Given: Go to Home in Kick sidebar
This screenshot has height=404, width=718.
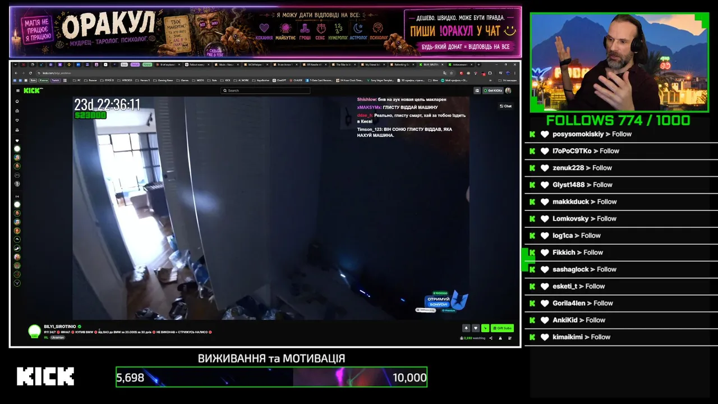Looking at the screenshot, I should click(x=17, y=102).
